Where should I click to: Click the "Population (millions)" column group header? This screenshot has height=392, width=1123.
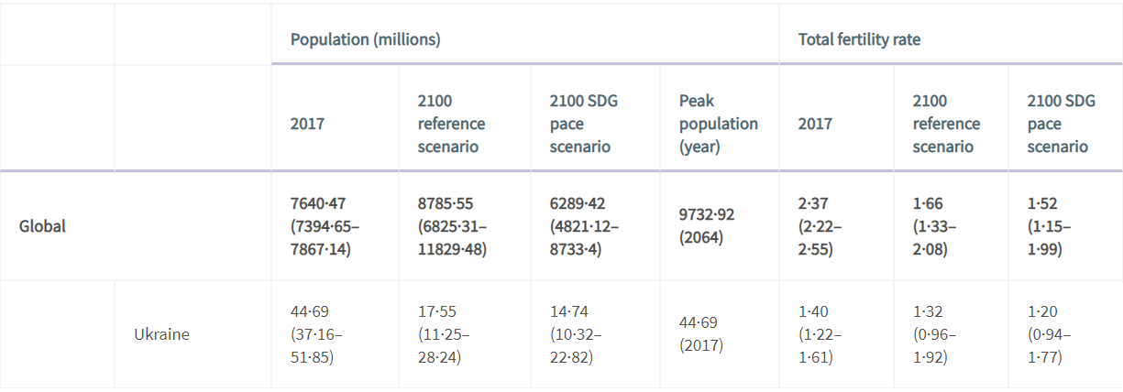(365, 39)
